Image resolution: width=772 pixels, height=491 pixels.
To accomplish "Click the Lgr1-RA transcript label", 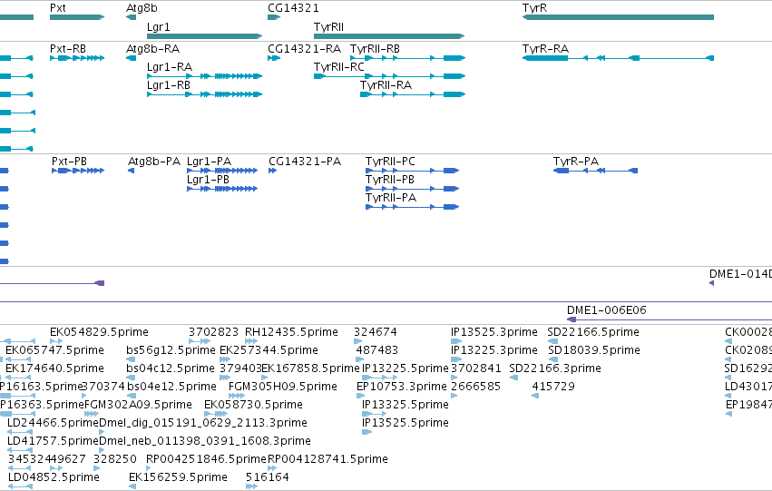I will pos(170,67).
